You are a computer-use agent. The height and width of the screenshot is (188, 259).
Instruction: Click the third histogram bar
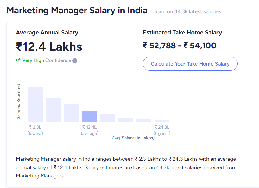pos(71,113)
